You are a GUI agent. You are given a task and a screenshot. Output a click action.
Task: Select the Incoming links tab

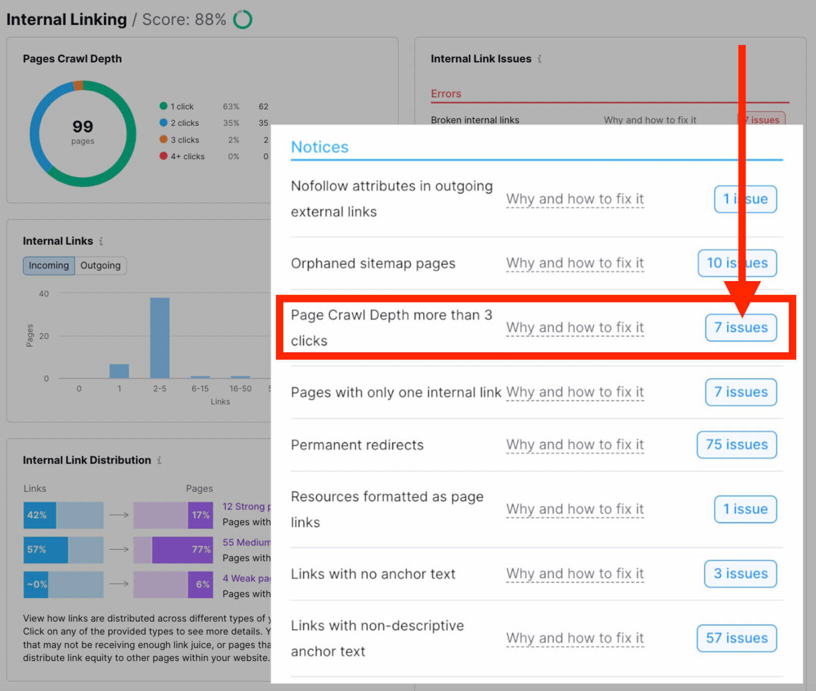48,266
